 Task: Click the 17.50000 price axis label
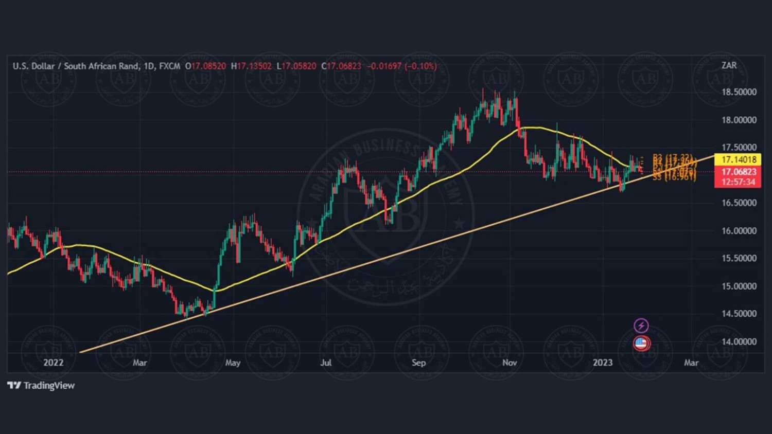pos(739,148)
